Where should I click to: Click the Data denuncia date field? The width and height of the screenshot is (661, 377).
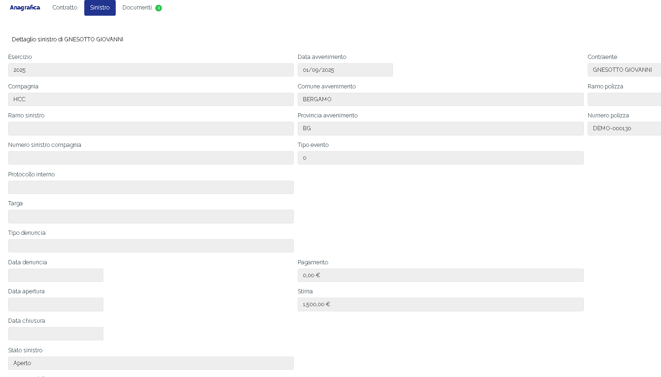pos(55,275)
